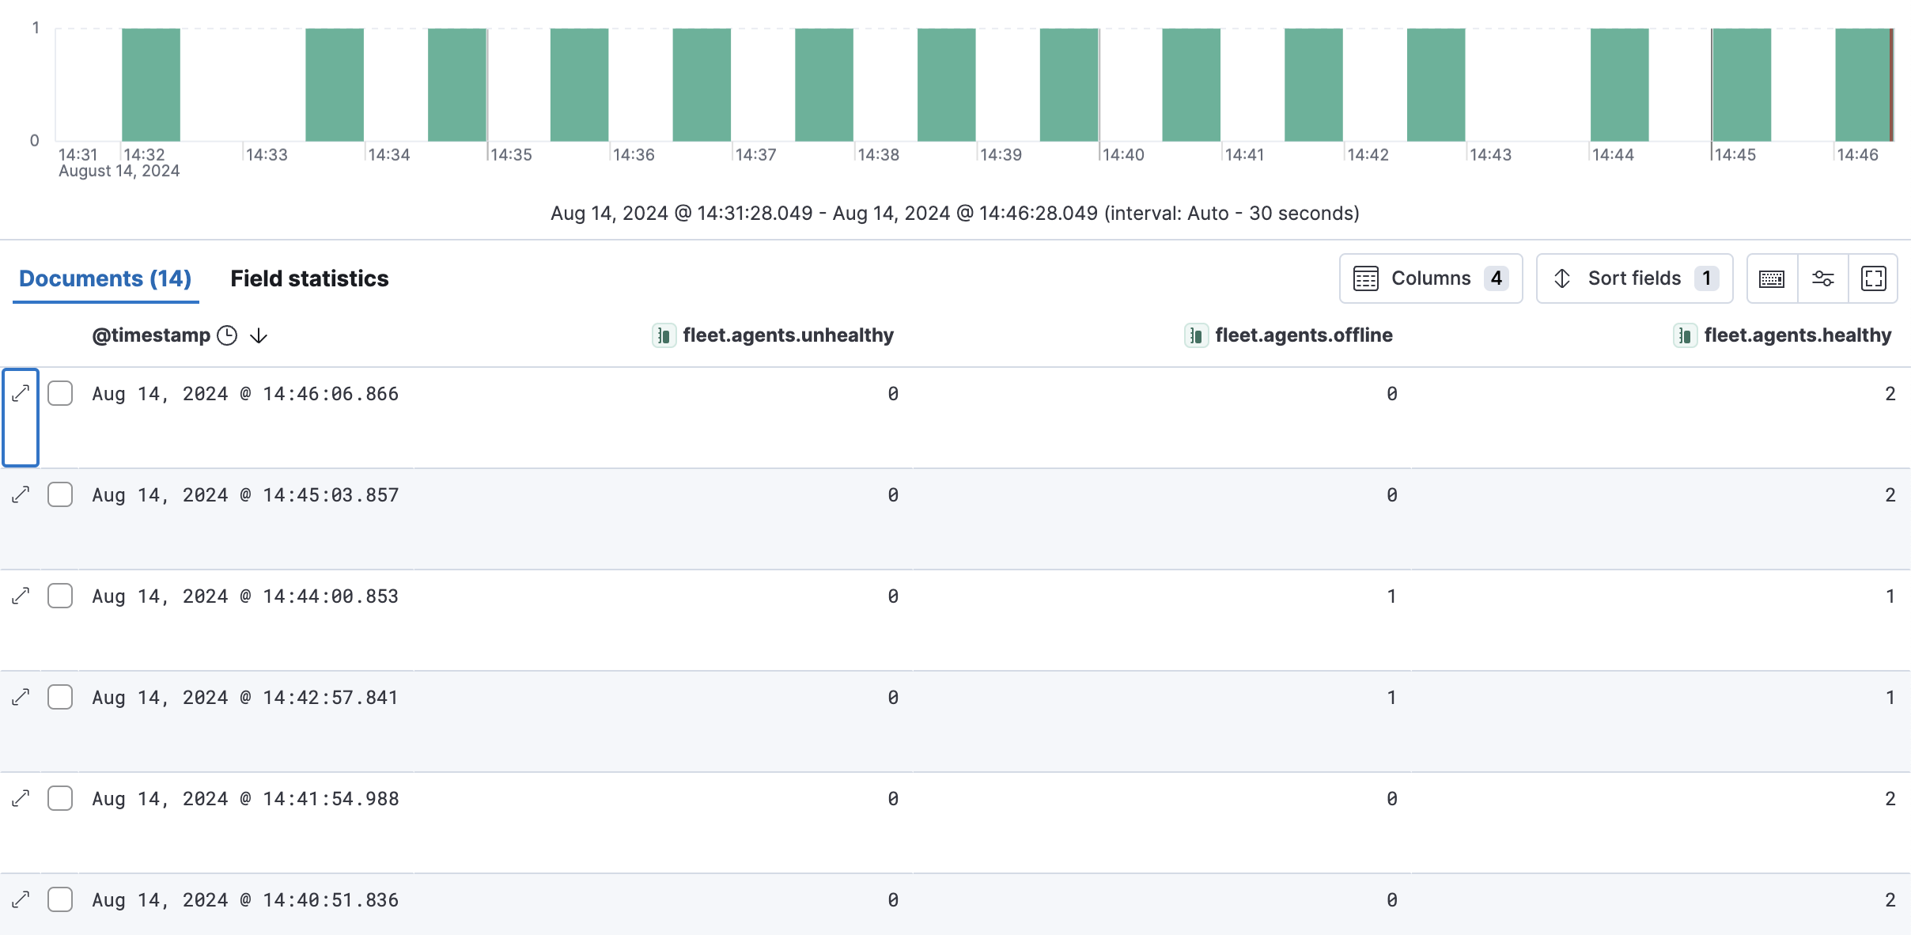Click fleet.agents.unhealthy column header
Viewport: 1911px width, 935px height.
point(787,335)
